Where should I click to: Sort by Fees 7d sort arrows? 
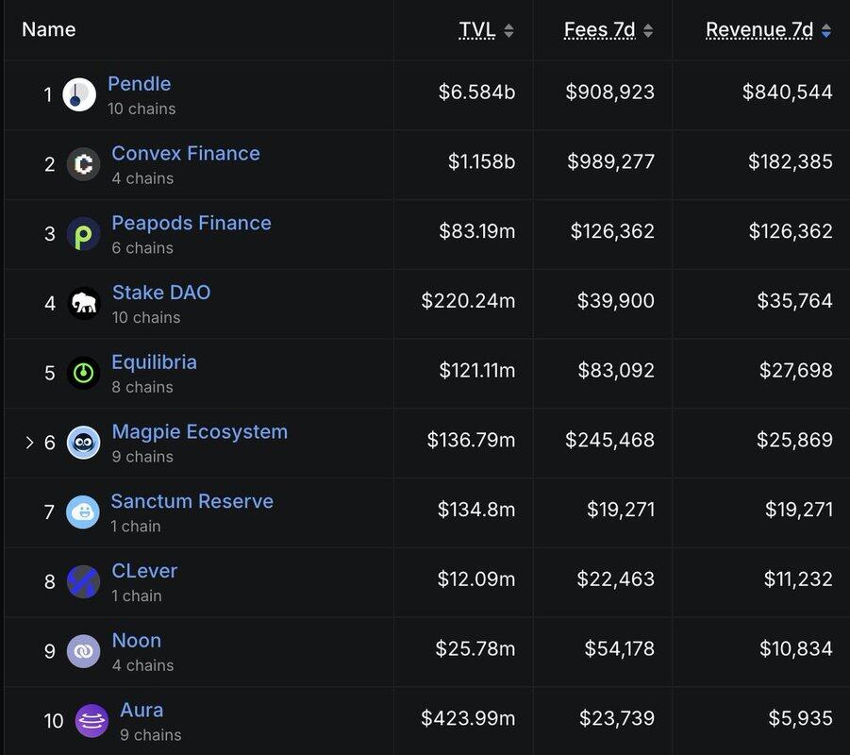click(x=648, y=30)
